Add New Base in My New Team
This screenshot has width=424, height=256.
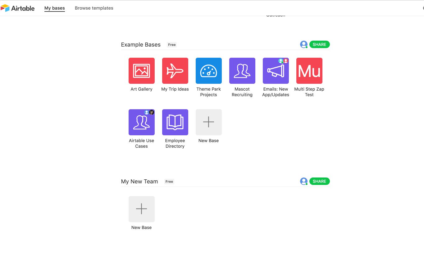tap(141, 209)
